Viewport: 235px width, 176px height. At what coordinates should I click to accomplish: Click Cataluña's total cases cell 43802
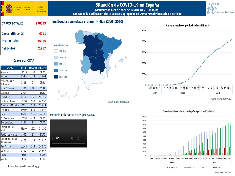24,110
